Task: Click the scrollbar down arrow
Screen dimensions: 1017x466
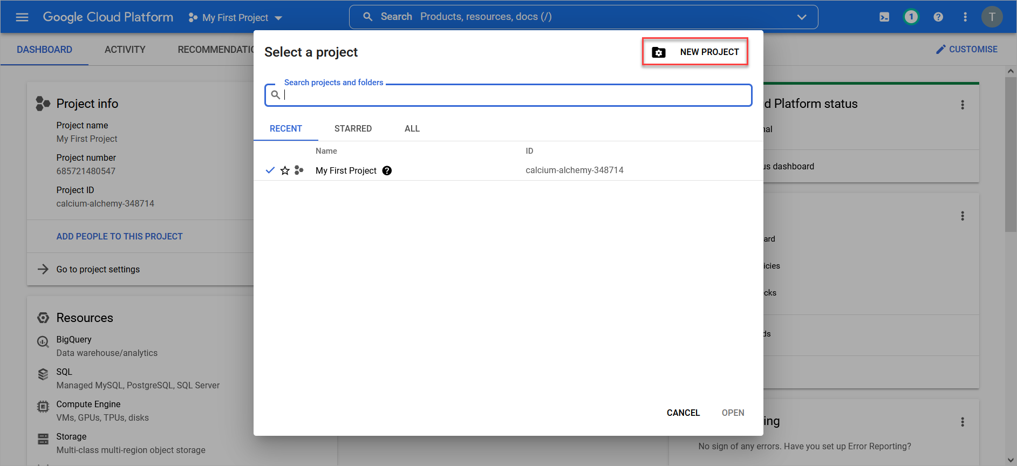Action: 1011,460
